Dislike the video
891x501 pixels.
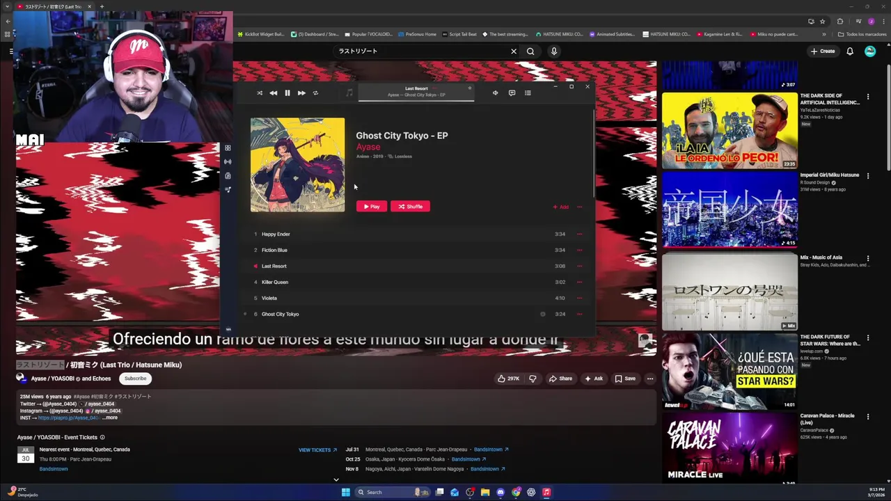tap(533, 379)
